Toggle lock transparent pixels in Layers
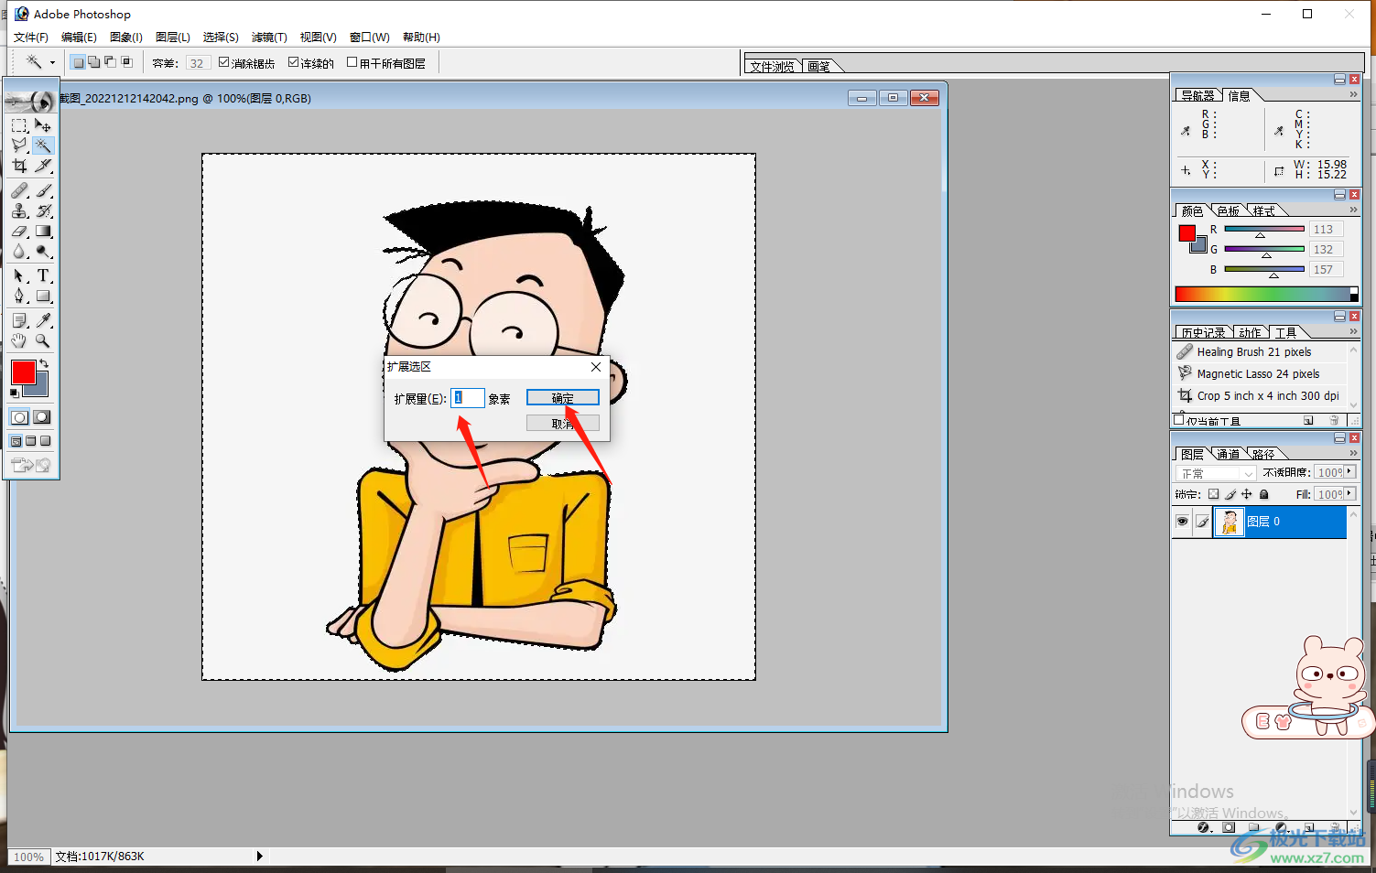The image size is (1376, 873). point(1213,494)
